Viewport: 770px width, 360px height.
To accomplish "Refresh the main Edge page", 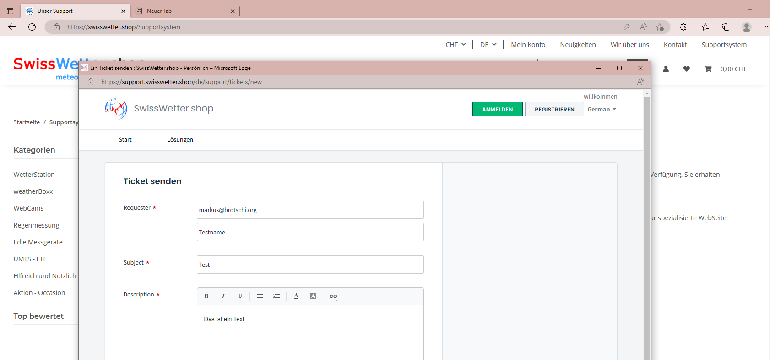I will pos(32,27).
